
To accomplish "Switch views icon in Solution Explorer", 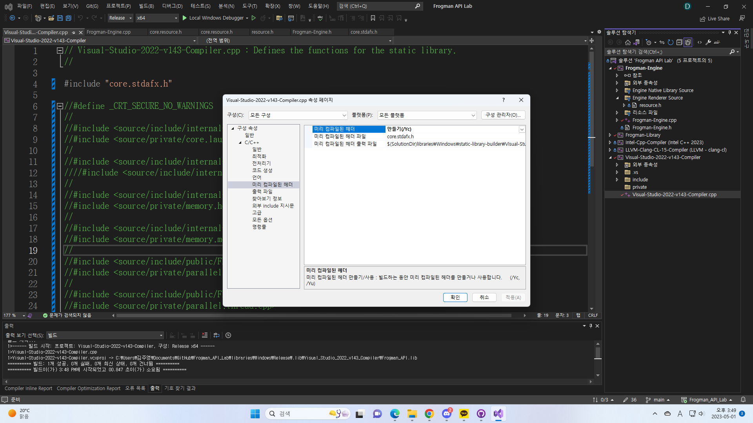I will [637, 42].
